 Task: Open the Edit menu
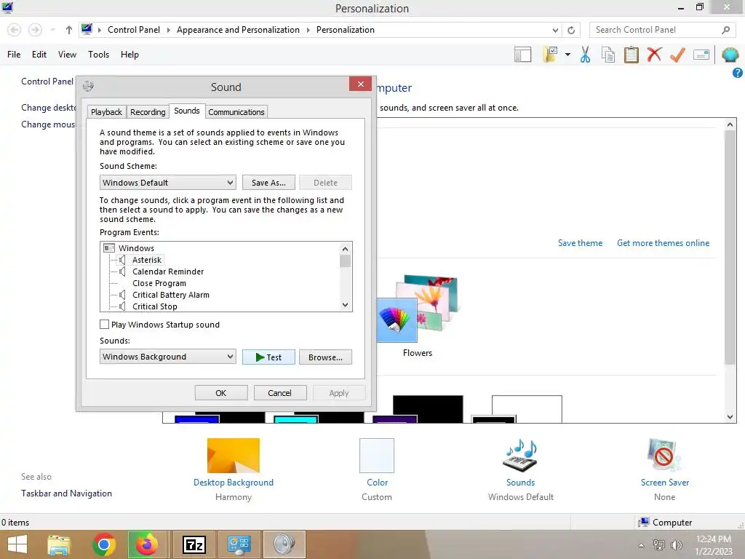pos(39,55)
